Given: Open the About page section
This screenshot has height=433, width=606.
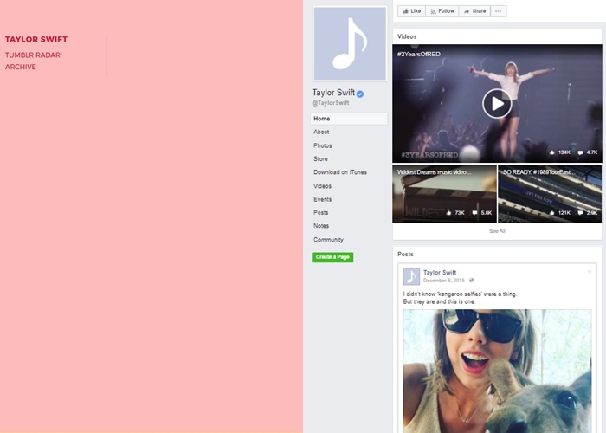Looking at the screenshot, I should (x=321, y=132).
